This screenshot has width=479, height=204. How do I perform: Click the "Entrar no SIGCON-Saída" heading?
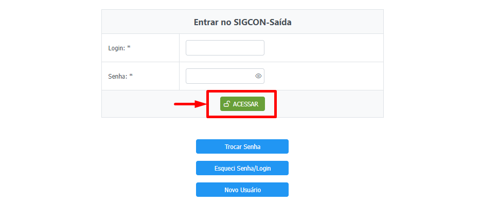pos(242,22)
